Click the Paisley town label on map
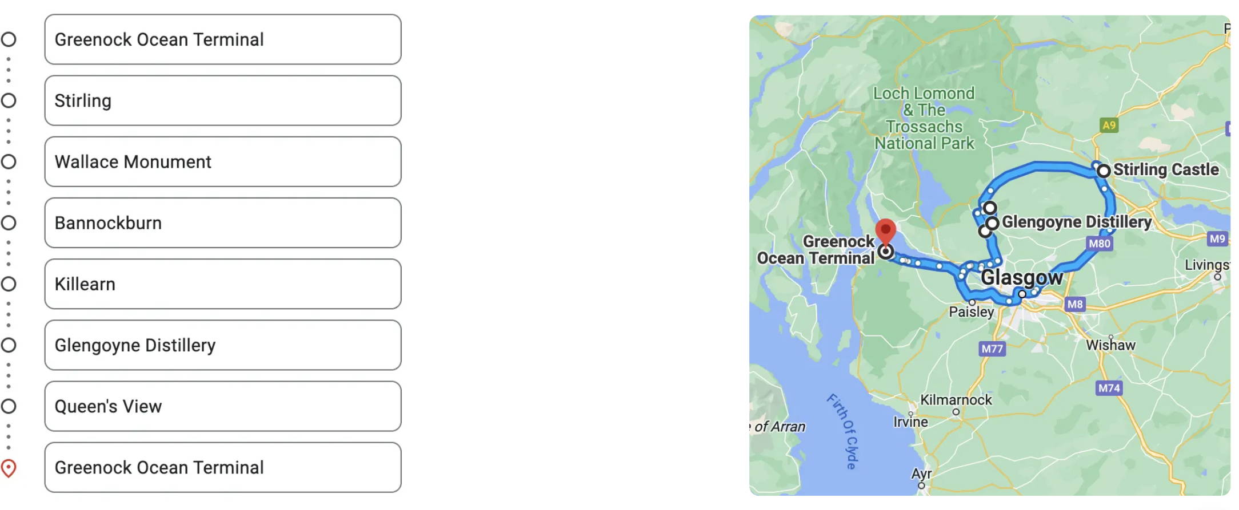 pos(972,312)
